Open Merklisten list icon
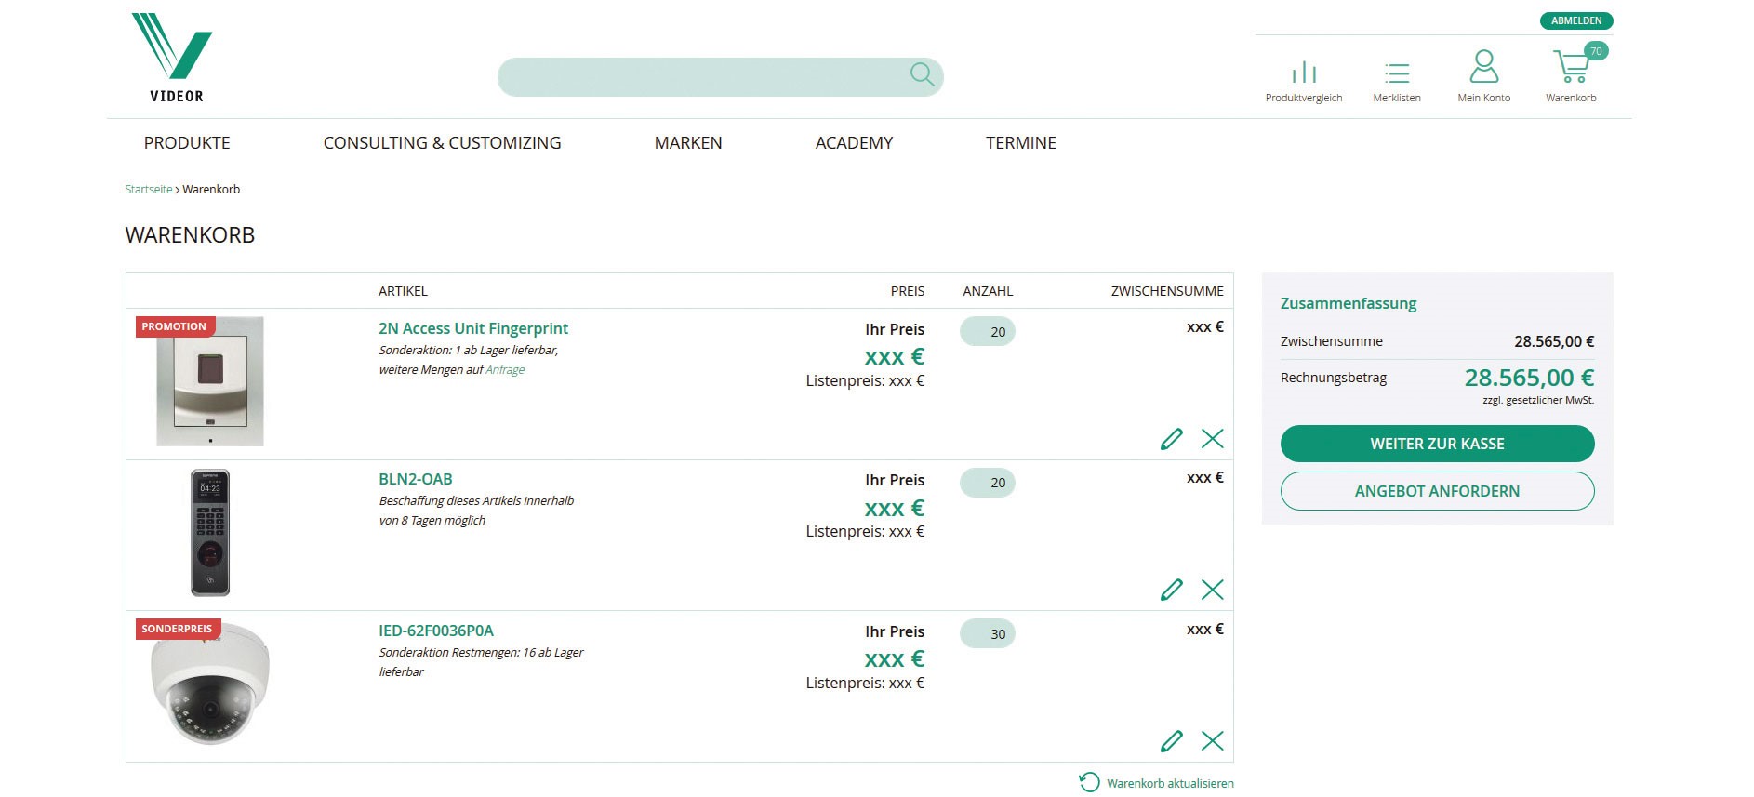Screen dimensions: 1754x797 tap(1396, 73)
